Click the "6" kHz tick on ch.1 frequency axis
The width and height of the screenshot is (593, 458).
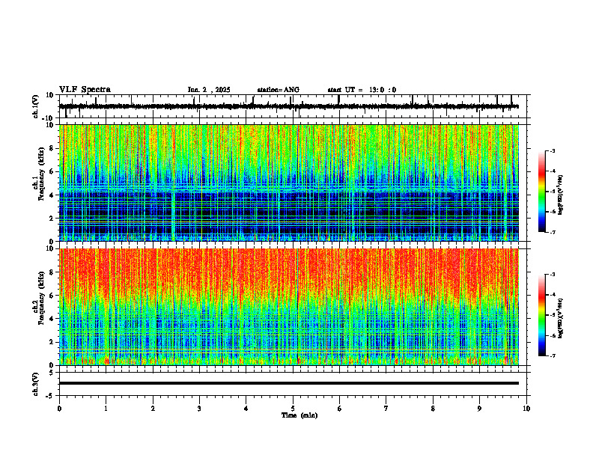pyautogui.click(x=52, y=171)
